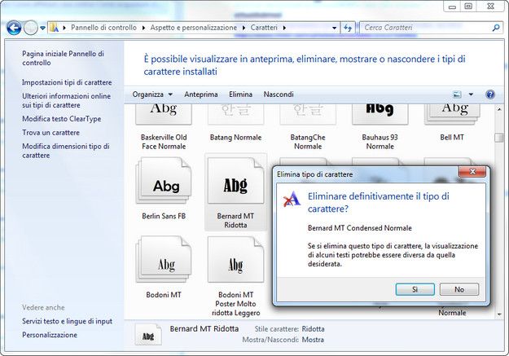Click the Bernard MT Ridotta preview in details pane
This screenshot has width=509, height=356.
148,335
